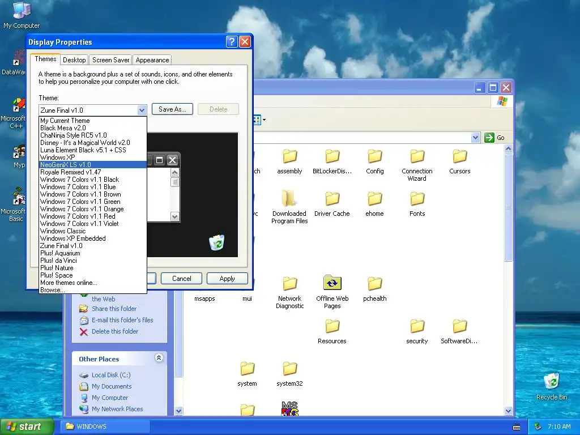Switch to the Desktop tab

[x=74, y=60]
